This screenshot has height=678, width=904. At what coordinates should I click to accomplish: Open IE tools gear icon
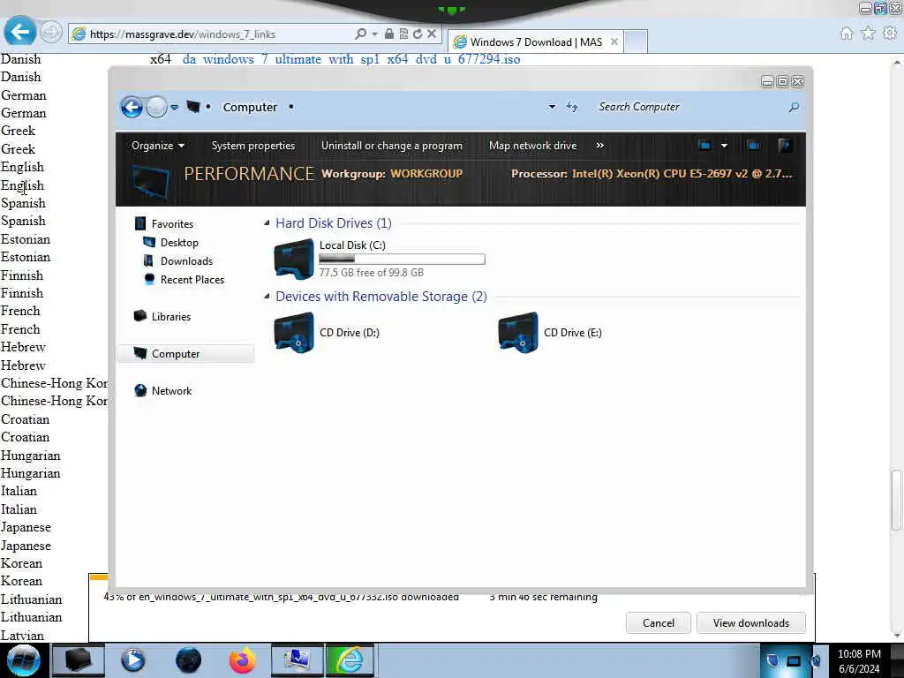[890, 34]
